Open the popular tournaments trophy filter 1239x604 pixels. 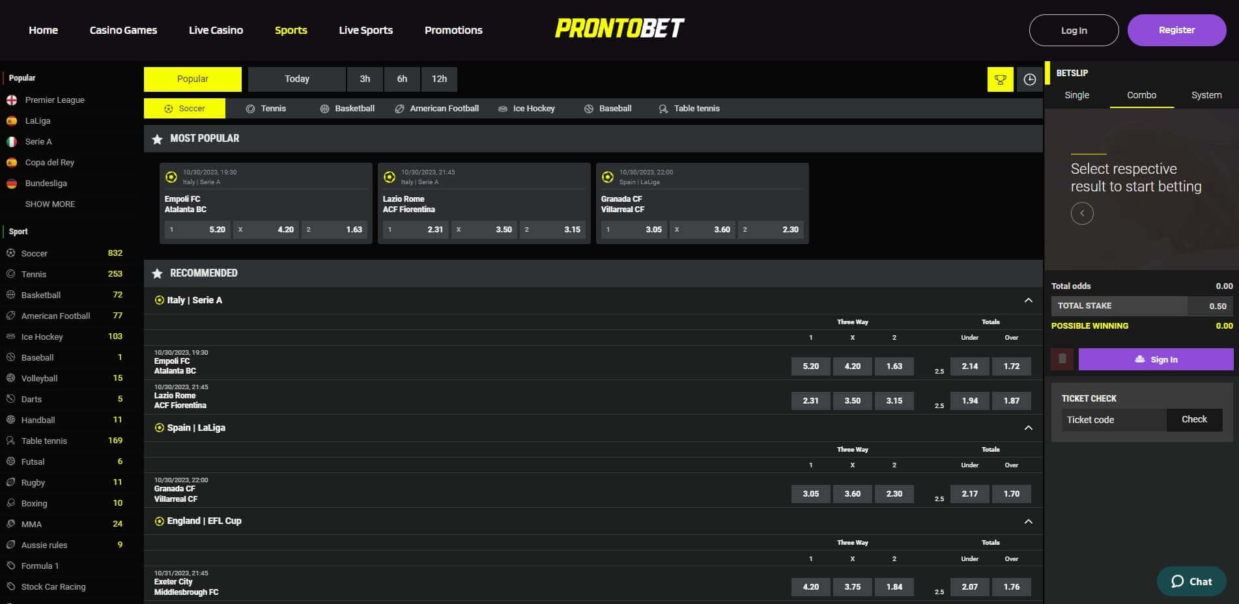(1000, 79)
